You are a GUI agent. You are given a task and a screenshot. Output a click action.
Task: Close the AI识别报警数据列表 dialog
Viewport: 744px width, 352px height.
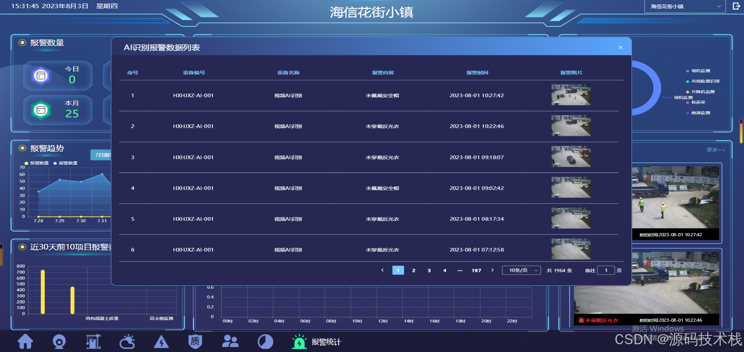[621, 47]
